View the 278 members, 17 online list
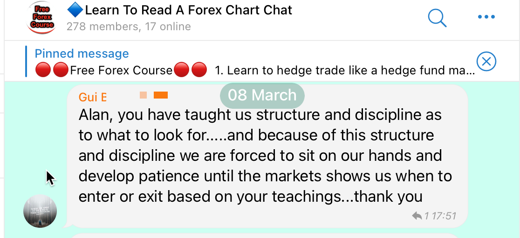520x238 pixels. 129,26
